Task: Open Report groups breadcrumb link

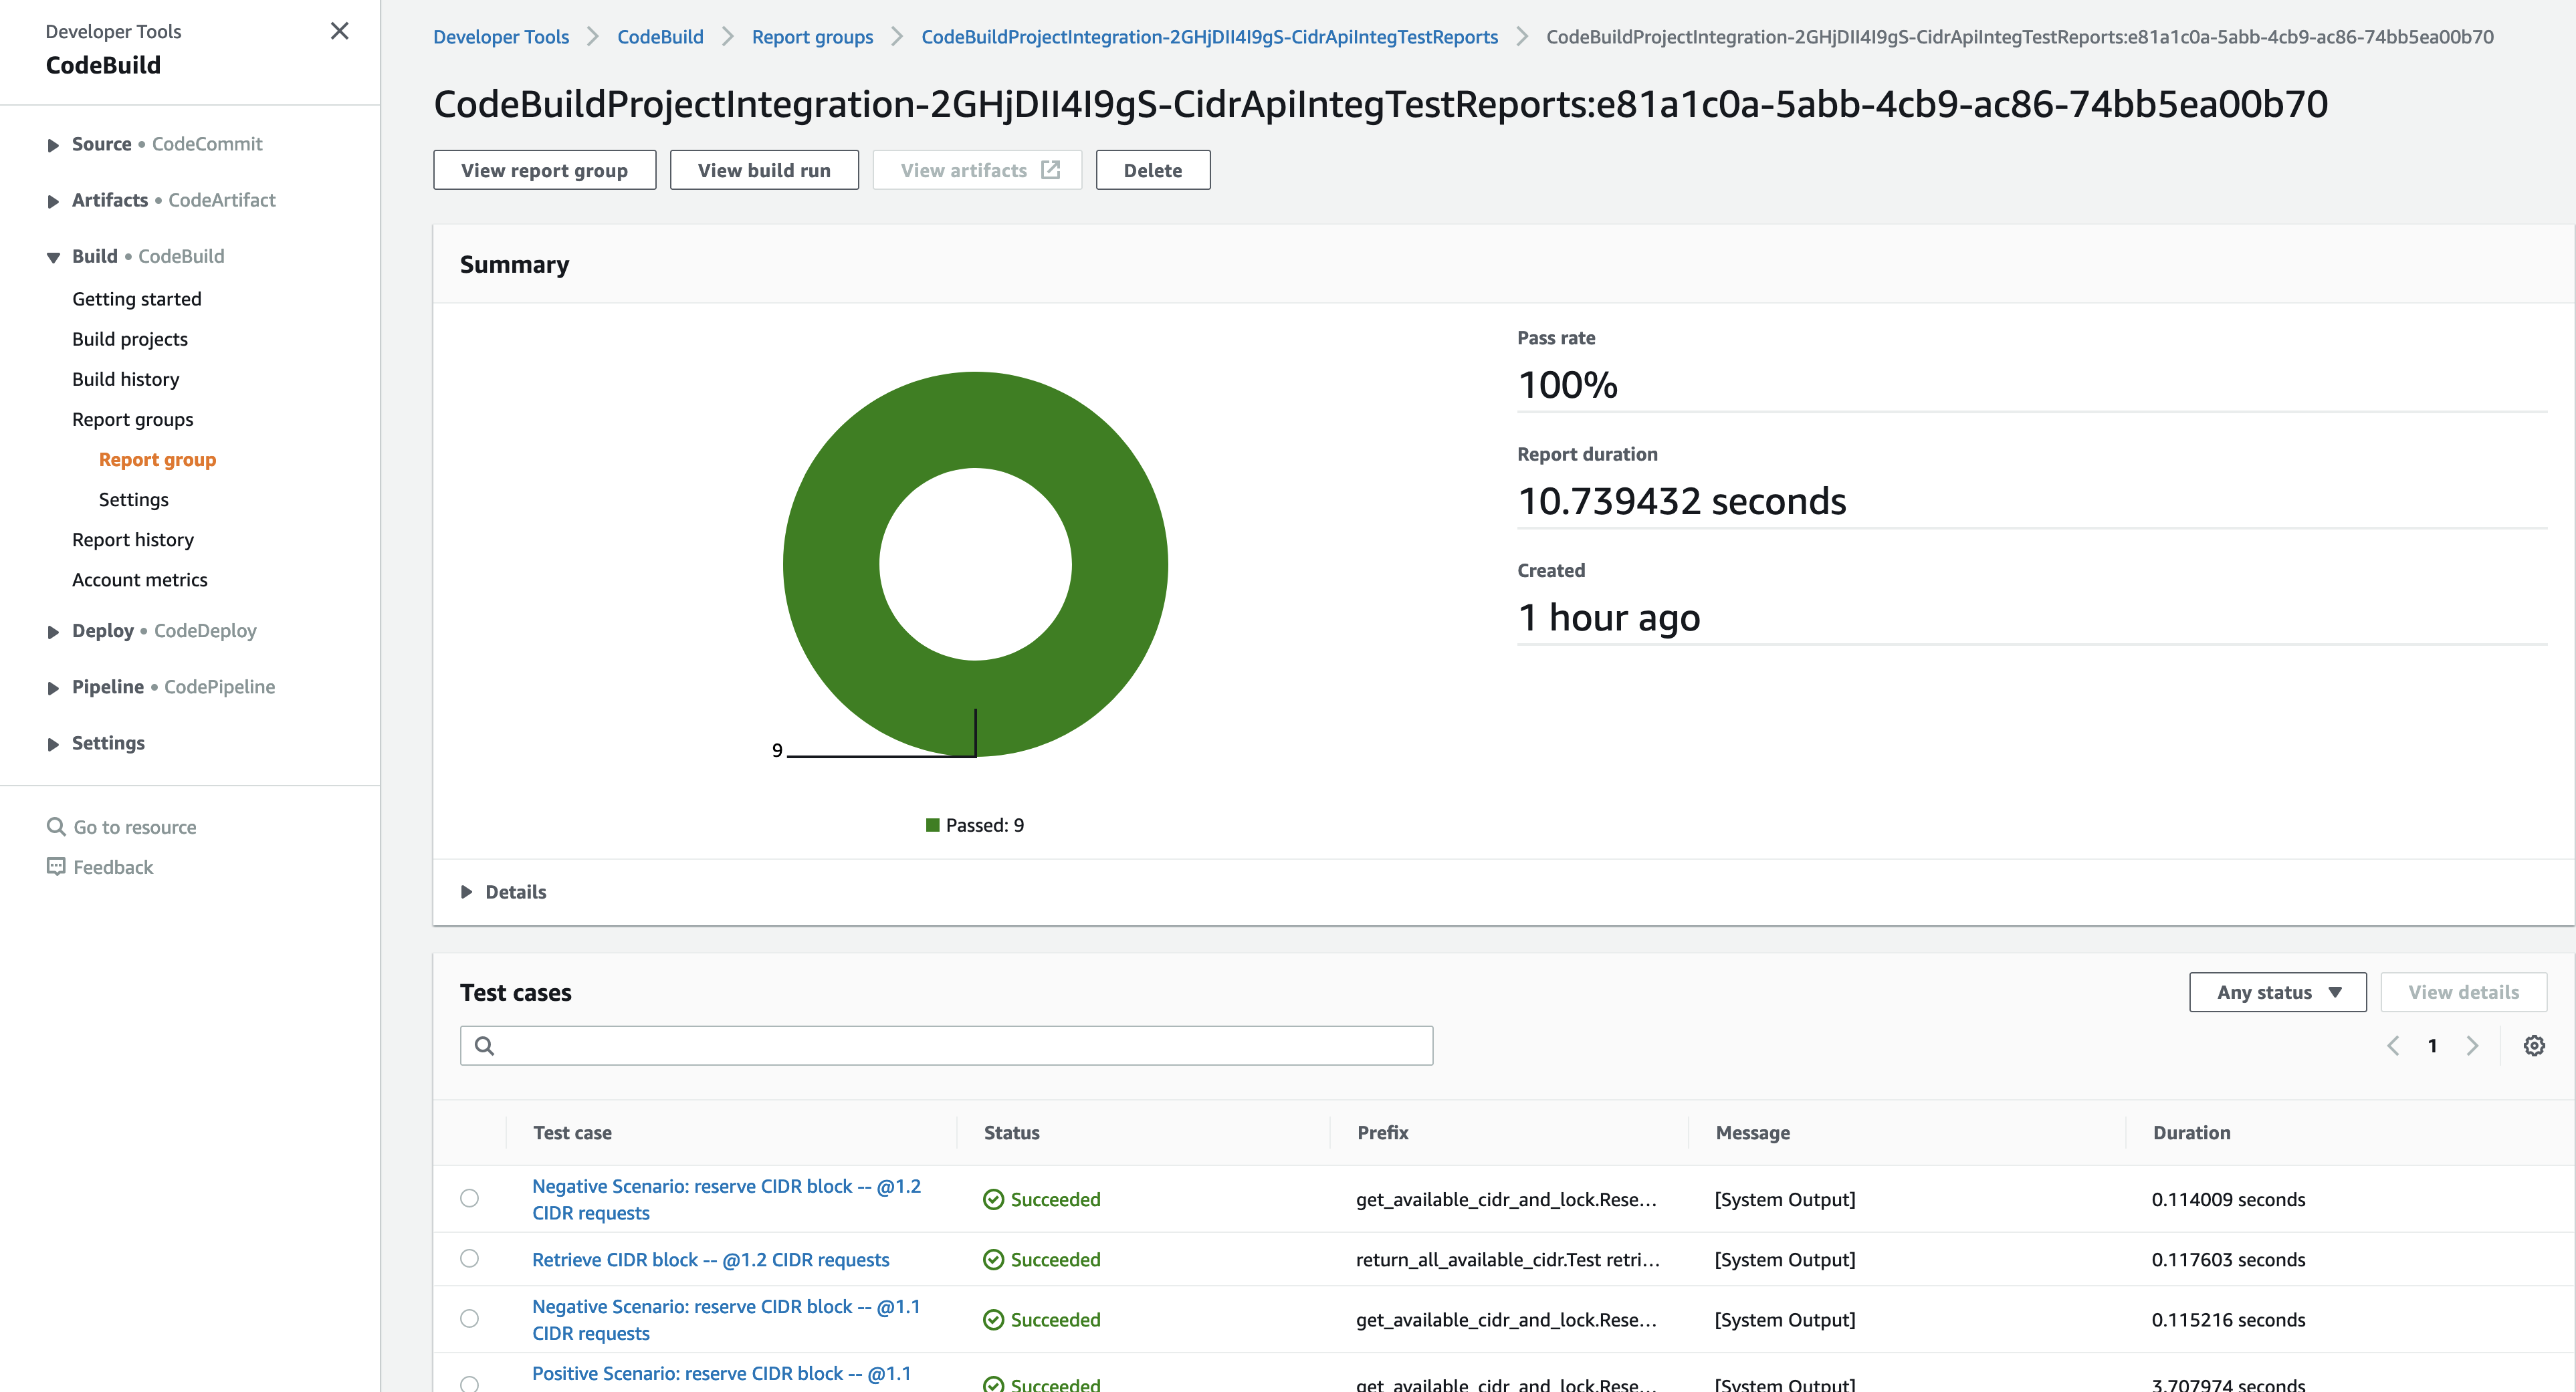Action: point(812,37)
